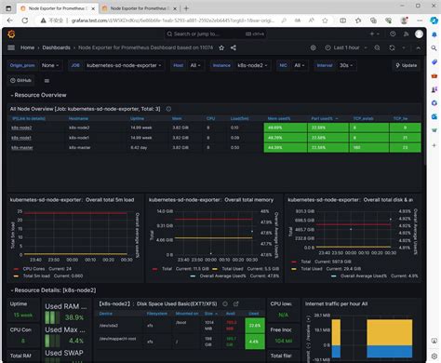
Task: Show All Node Overview panel info icon
Action: click(x=168, y=109)
